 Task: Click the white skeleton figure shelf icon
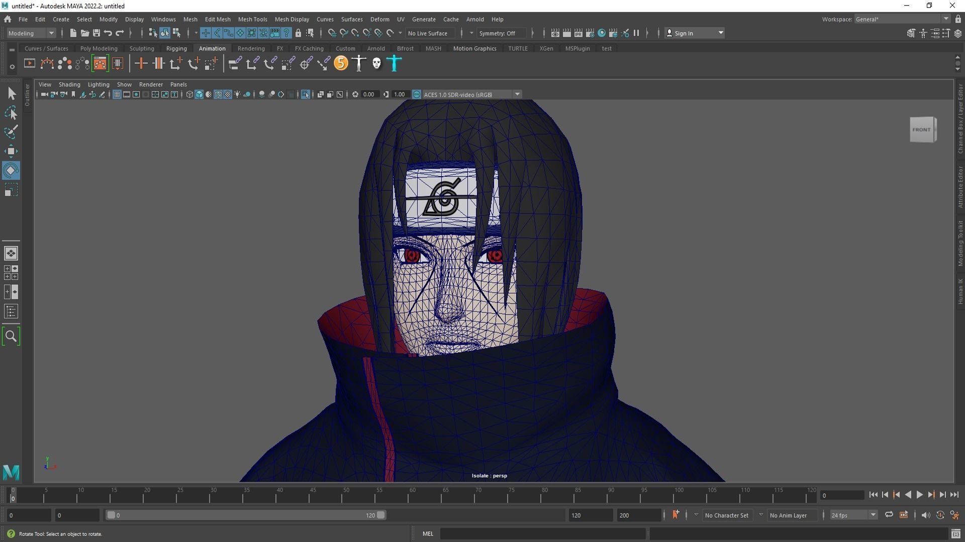pyautogui.click(x=359, y=64)
